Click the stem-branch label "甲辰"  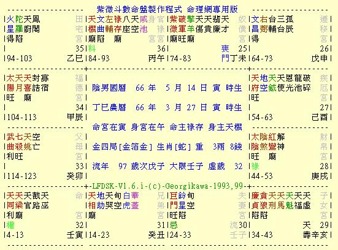(75, 117)
